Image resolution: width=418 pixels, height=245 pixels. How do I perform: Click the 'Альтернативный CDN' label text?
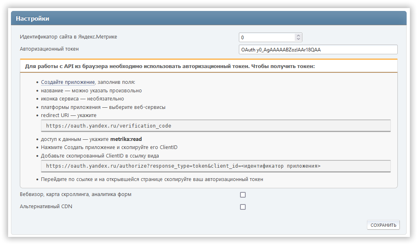coord(46,207)
